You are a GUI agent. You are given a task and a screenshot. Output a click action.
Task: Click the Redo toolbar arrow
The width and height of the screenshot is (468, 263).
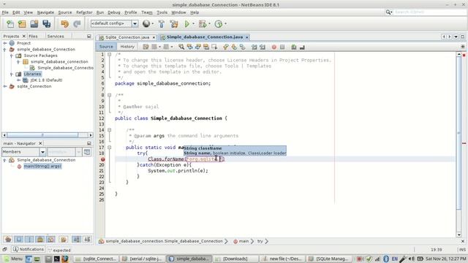click(x=77, y=24)
